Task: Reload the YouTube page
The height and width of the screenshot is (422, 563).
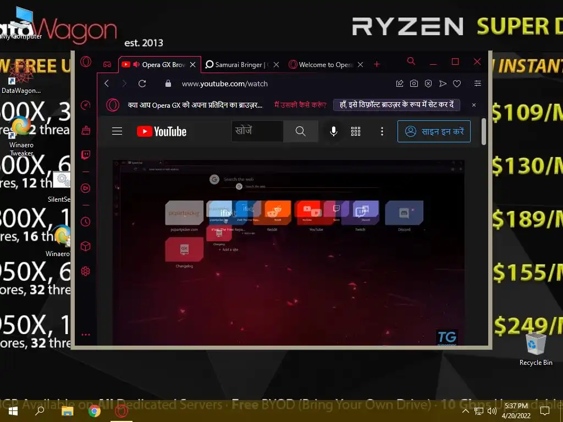Action: [142, 84]
